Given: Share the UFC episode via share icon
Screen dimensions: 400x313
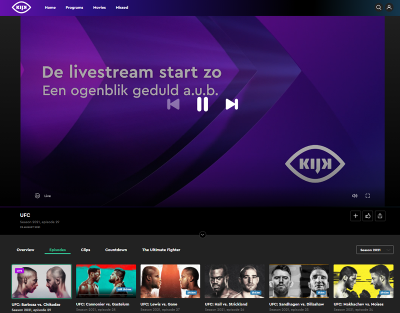Looking at the screenshot, I should coord(380,215).
